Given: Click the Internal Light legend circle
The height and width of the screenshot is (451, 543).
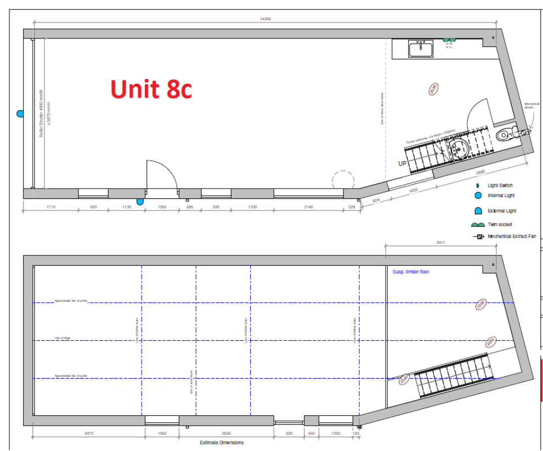Looking at the screenshot, I should point(477,196).
